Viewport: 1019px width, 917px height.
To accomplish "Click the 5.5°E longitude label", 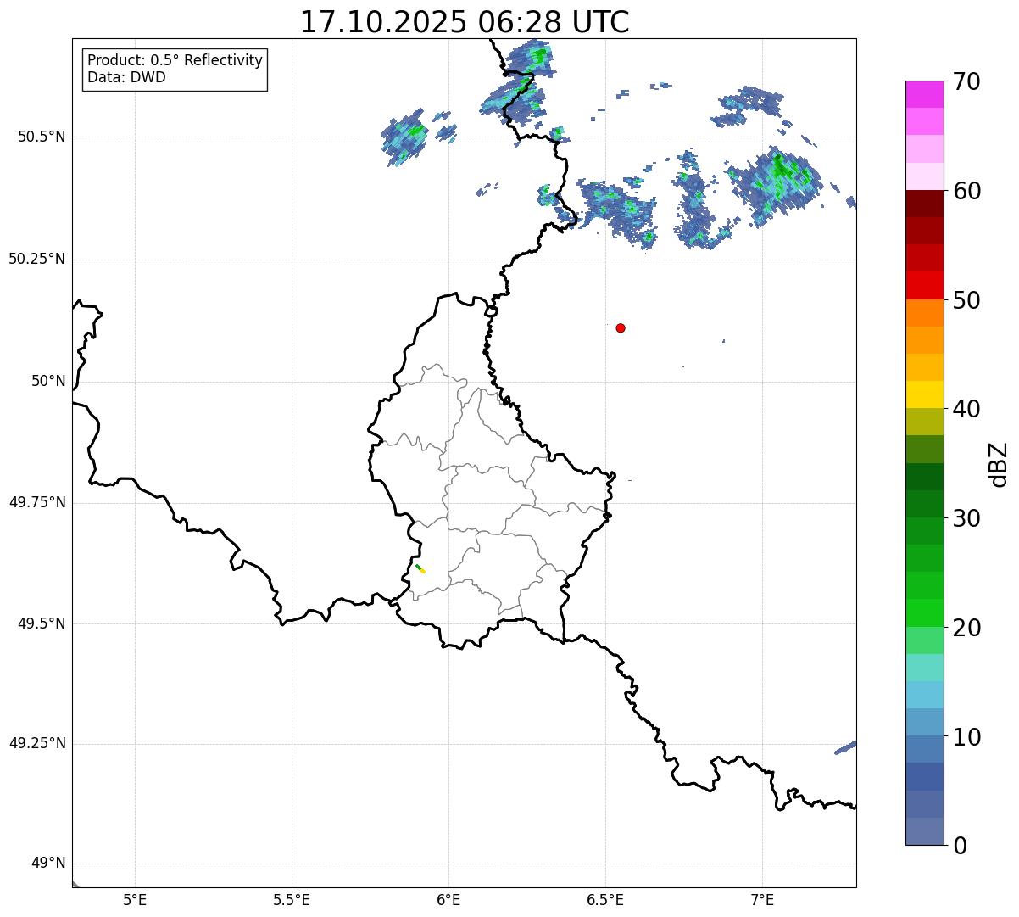I will click(292, 900).
